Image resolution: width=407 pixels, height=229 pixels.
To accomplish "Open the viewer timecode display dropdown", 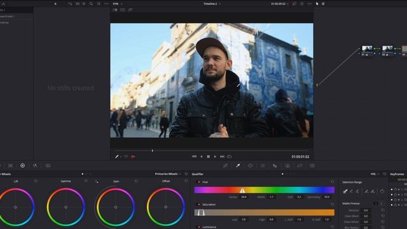I will pyautogui.click(x=280, y=4).
